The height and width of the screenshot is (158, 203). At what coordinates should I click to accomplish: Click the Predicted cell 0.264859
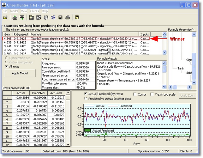click(x=38, y=102)
